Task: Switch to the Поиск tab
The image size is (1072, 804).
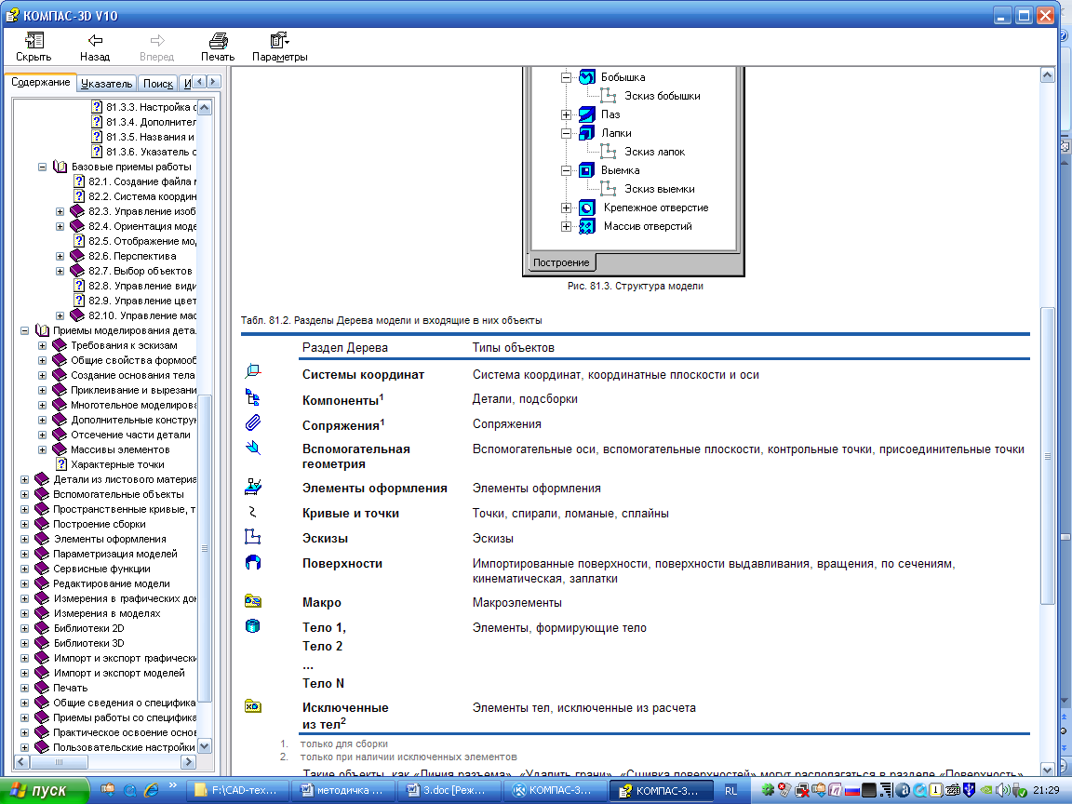Action: [158, 84]
